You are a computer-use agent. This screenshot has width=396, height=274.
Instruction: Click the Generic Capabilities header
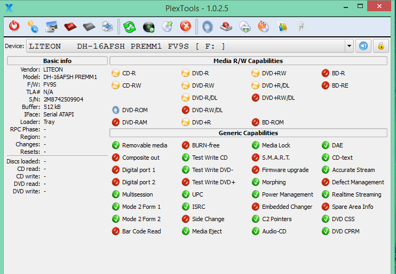(248, 133)
